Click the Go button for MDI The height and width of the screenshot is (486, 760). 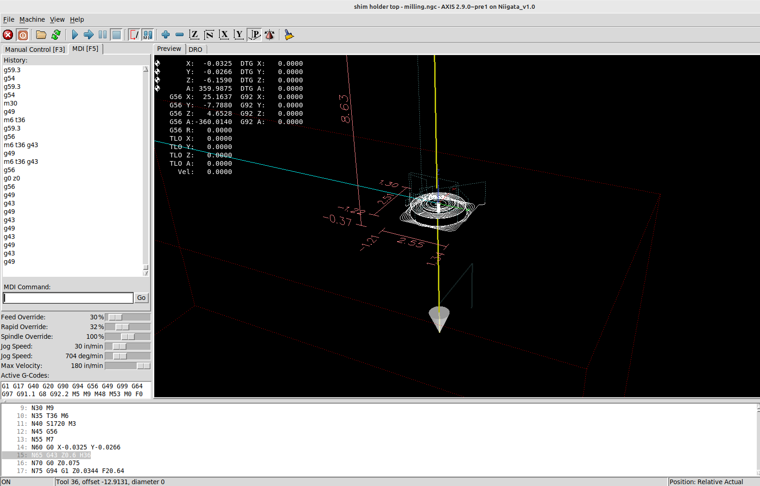click(141, 298)
